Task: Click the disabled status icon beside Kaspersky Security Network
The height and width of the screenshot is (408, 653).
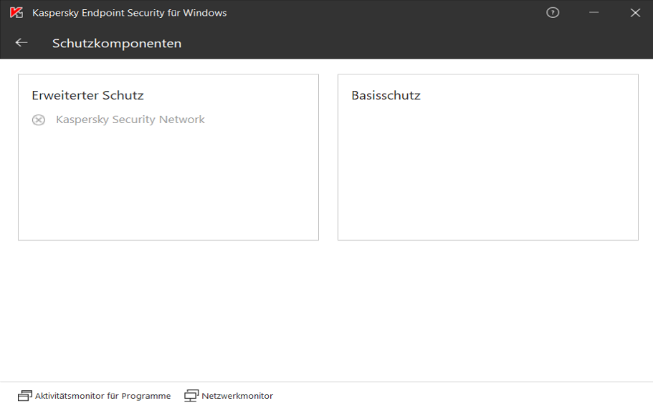Action: coord(39,120)
